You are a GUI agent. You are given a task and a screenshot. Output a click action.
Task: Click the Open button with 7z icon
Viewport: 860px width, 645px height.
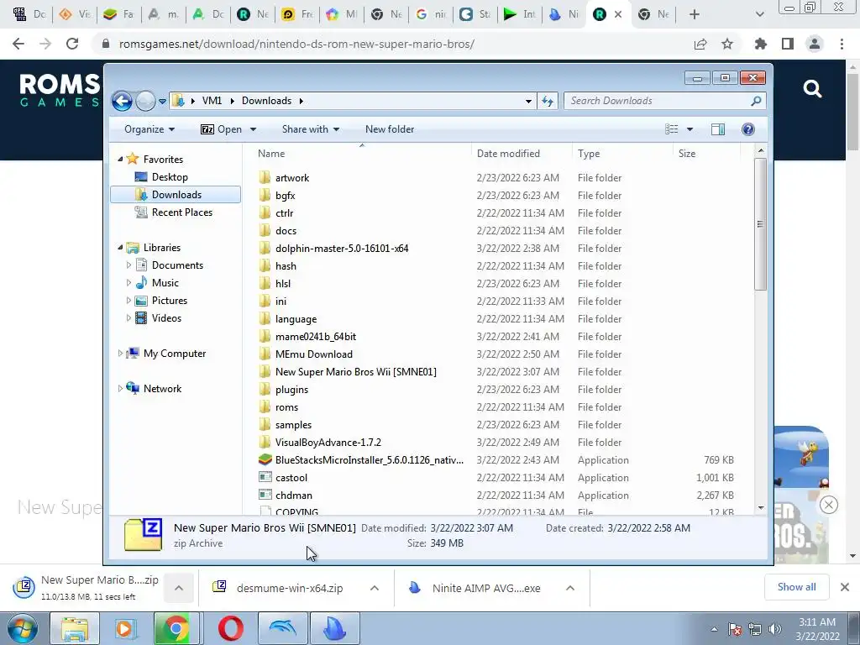pos(222,129)
